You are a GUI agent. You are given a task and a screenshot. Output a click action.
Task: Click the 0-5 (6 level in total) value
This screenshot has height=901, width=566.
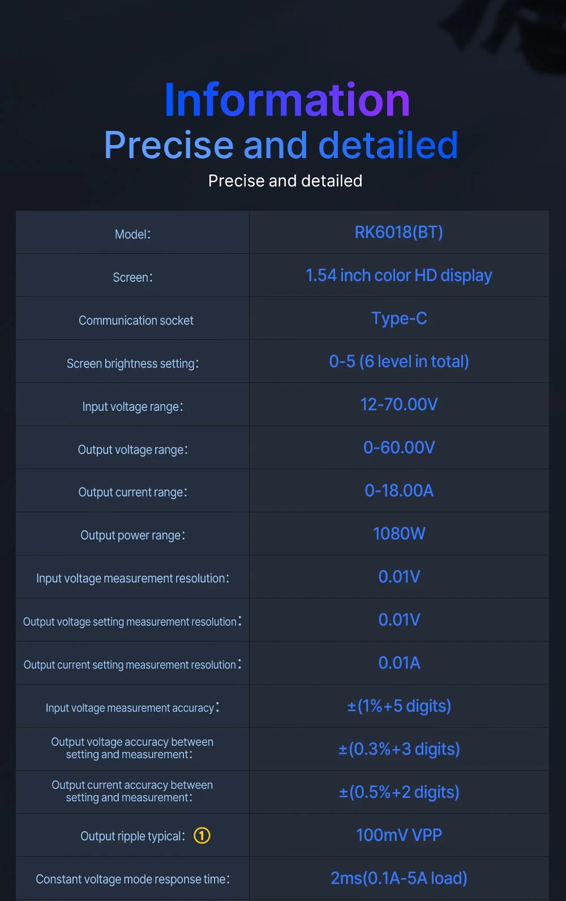tap(399, 362)
